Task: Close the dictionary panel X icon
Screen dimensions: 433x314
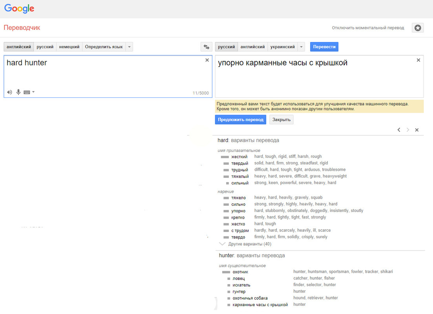Action: 417,130
